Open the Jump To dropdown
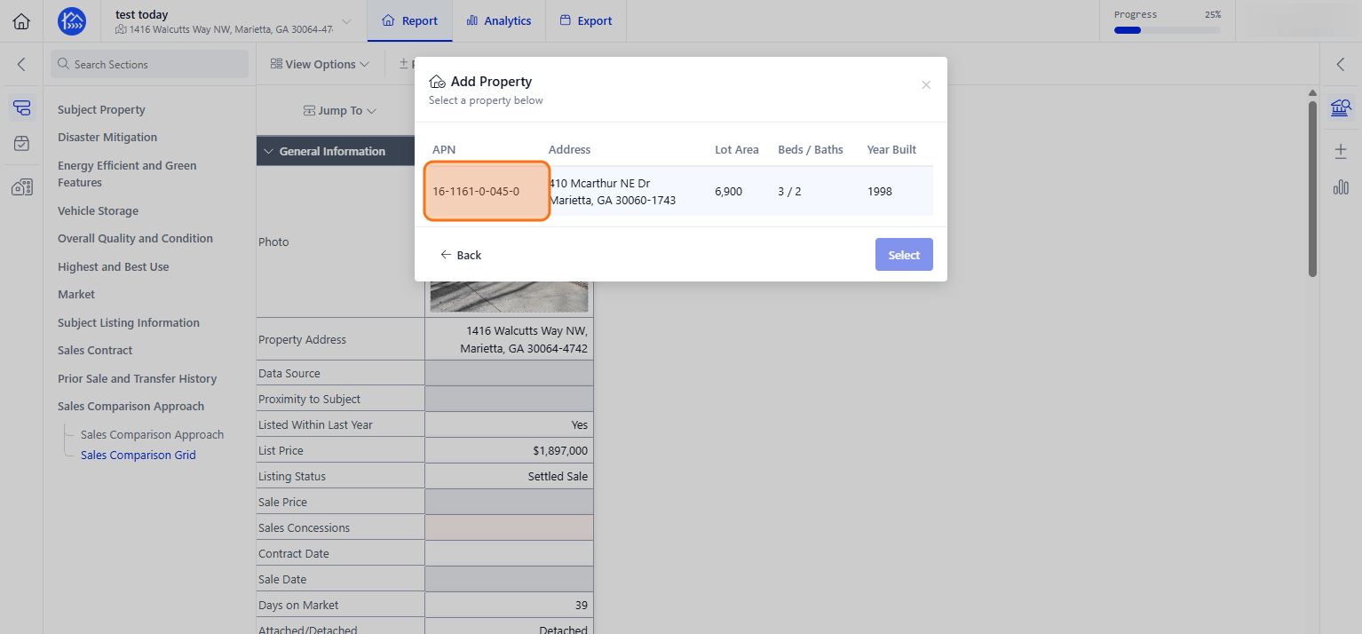Viewport: 1362px width, 634px height. pyautogui.click(x=340, y=111)
